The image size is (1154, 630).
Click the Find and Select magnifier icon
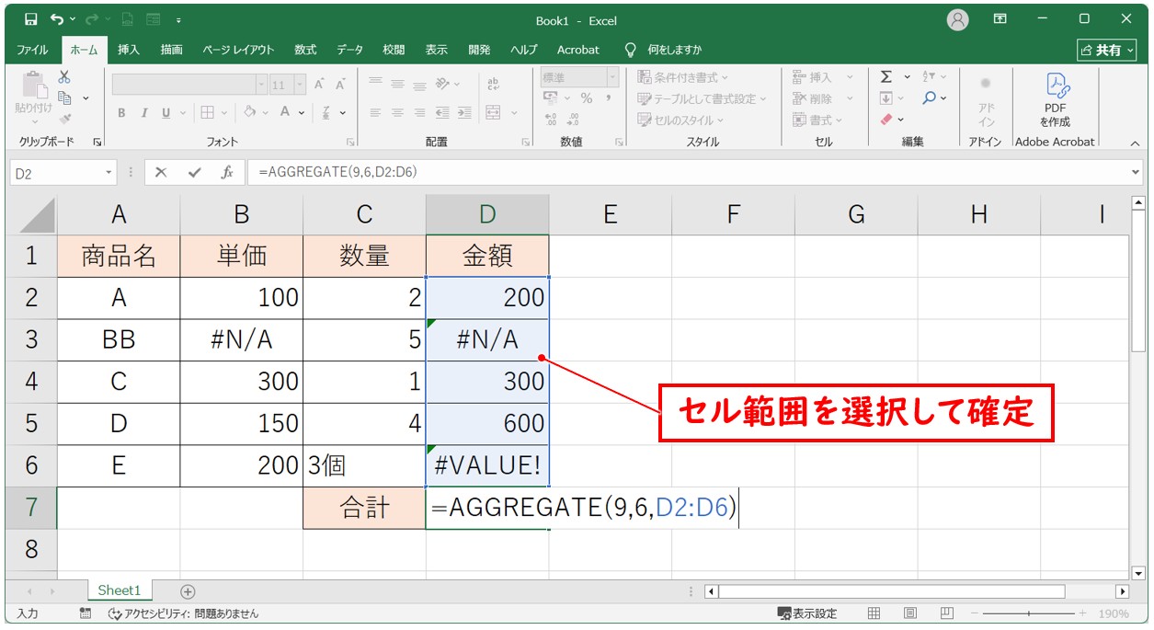(930, 97)
